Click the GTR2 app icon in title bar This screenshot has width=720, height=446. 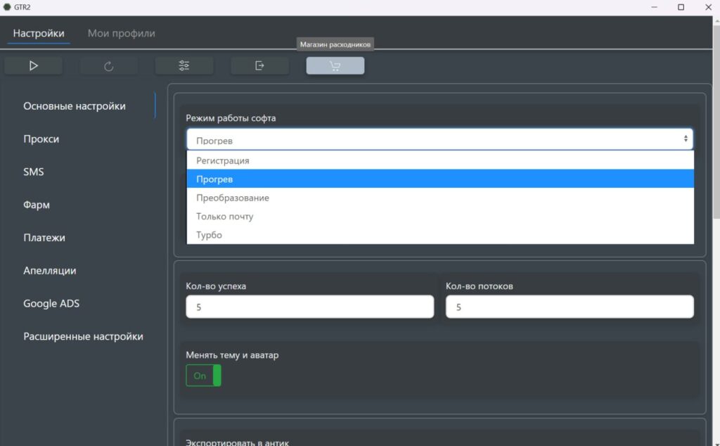click(7, 7)
